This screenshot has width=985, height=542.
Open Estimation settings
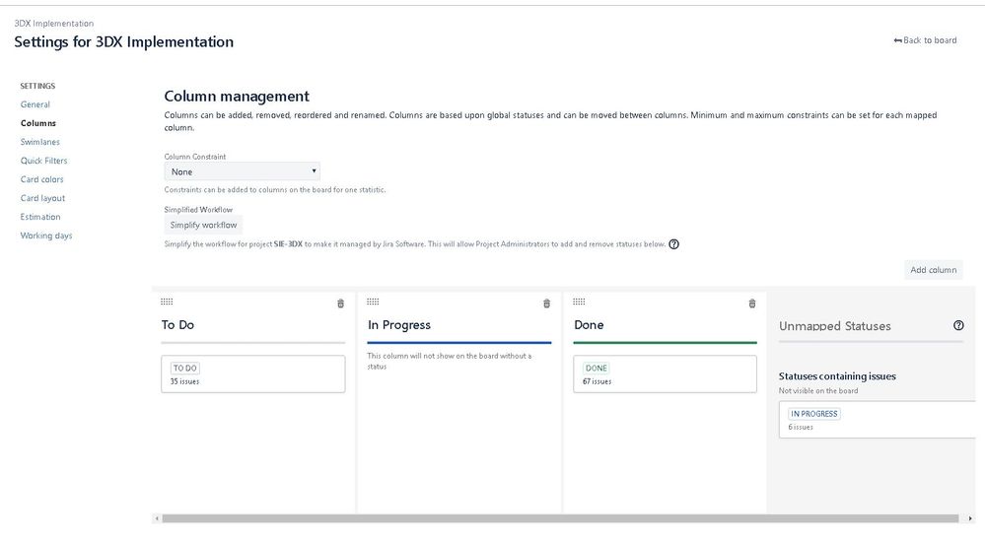[x=40, y=217]
